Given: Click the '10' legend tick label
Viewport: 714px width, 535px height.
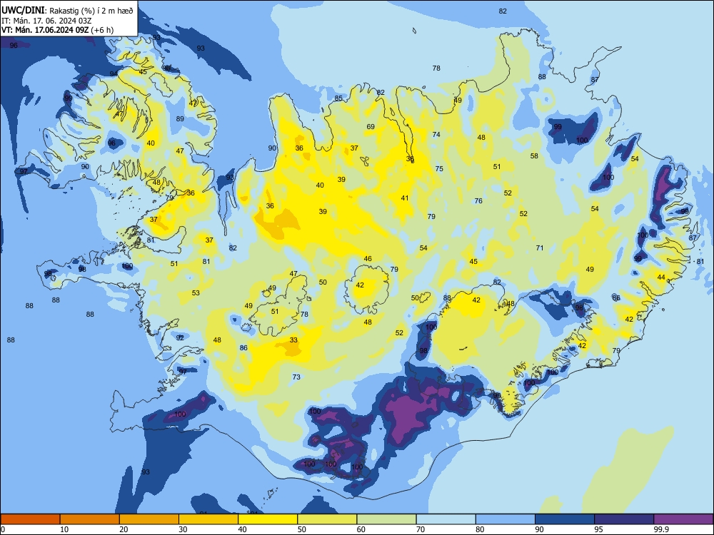Looking at the screenshot, I should coord(64,529).
